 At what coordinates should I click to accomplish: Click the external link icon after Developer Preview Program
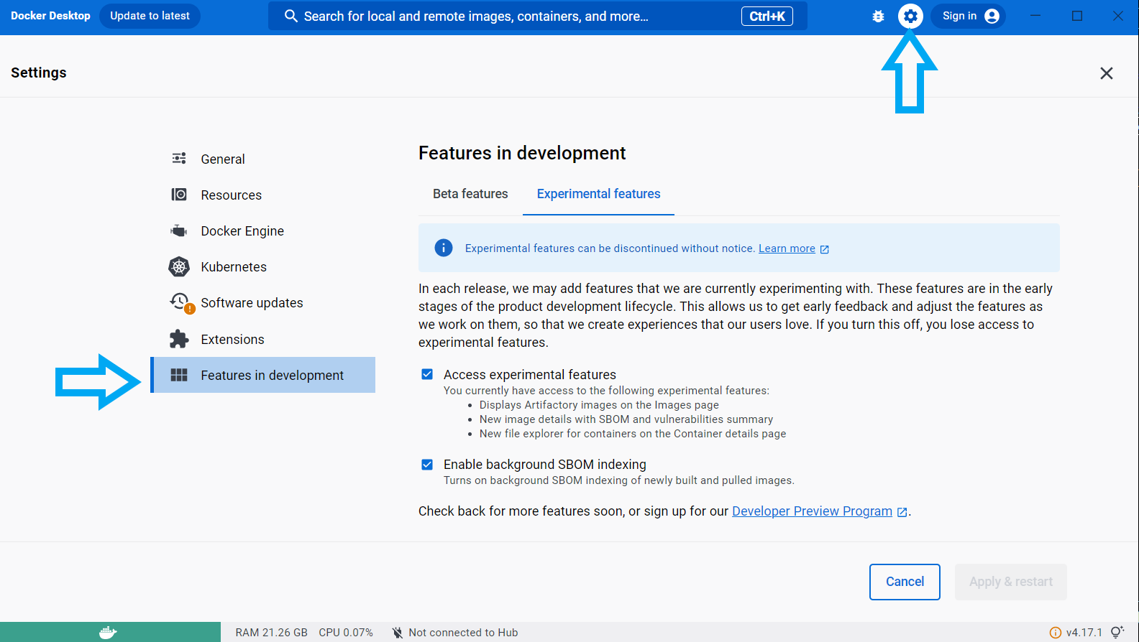click(902, 512)
